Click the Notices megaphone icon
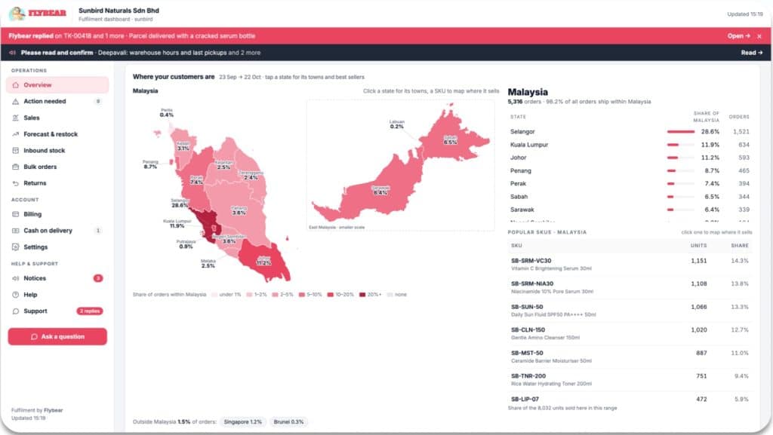 tap(15, 278)
